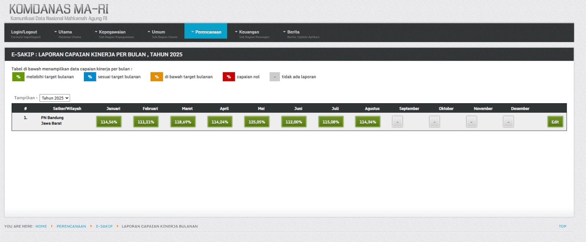Go to HOME breadcrumb link
Screen dimensions: 586x242
41,226
